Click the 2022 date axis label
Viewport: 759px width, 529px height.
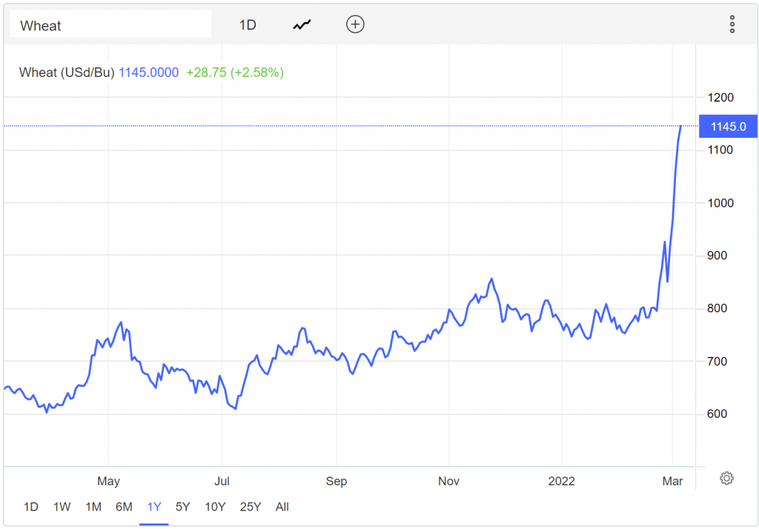(562, 481)
